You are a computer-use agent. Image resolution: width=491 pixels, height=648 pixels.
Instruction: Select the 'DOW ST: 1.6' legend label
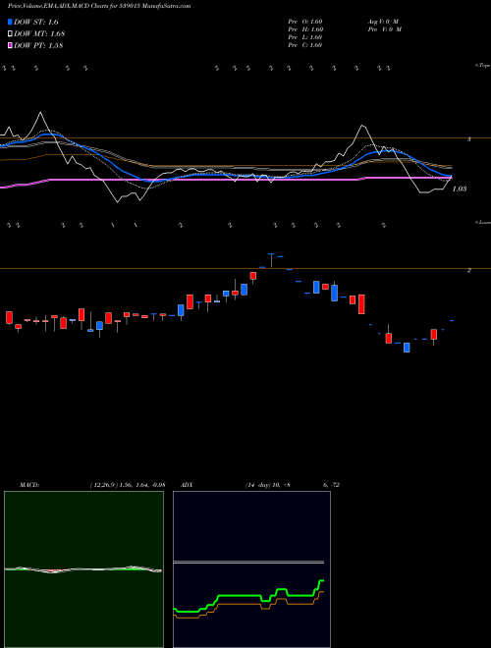pyautogui.click(x=36, y=23)
